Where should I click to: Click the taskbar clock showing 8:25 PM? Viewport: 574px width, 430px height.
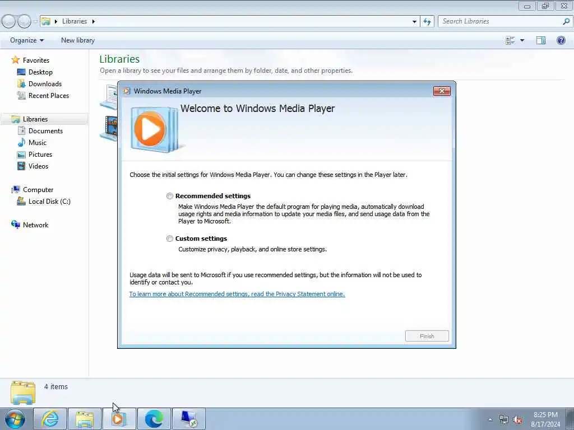tap(545, 419)
